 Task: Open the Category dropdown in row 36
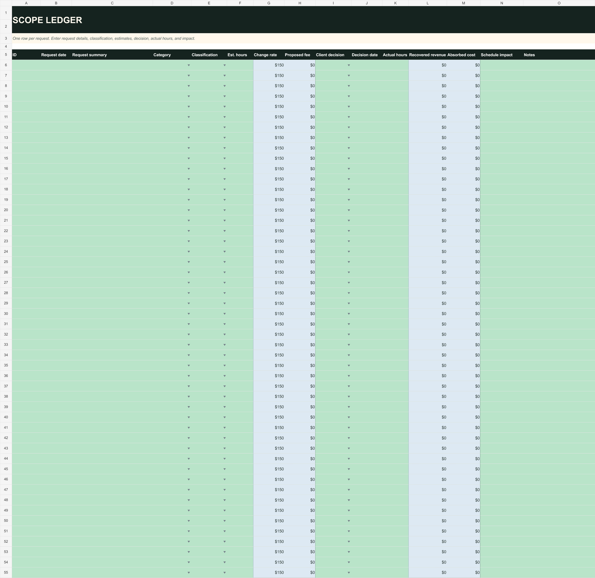pyautogui.click(x=189, y=376)
